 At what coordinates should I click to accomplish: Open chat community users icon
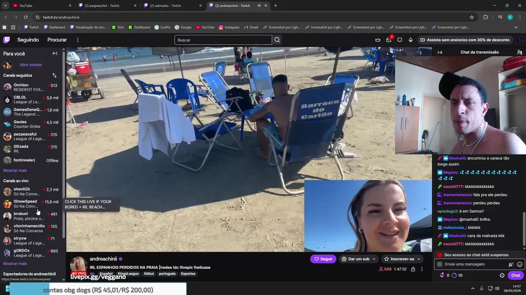tap(519, 52)
